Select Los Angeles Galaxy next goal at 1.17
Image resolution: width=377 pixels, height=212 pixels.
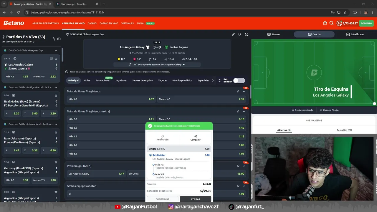pyautogui.click(x=96, y=174)
